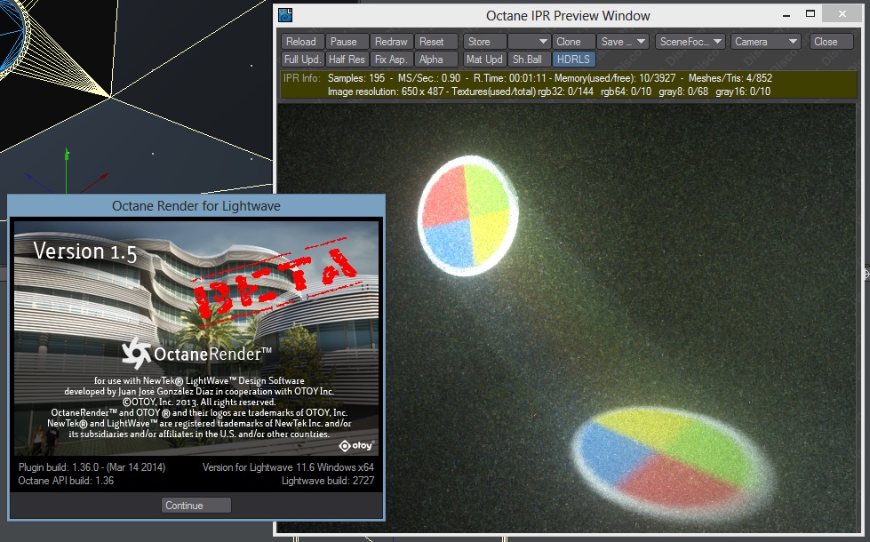Toggle Half Res rendering
870x542 pixels.
tap(347, 60)
